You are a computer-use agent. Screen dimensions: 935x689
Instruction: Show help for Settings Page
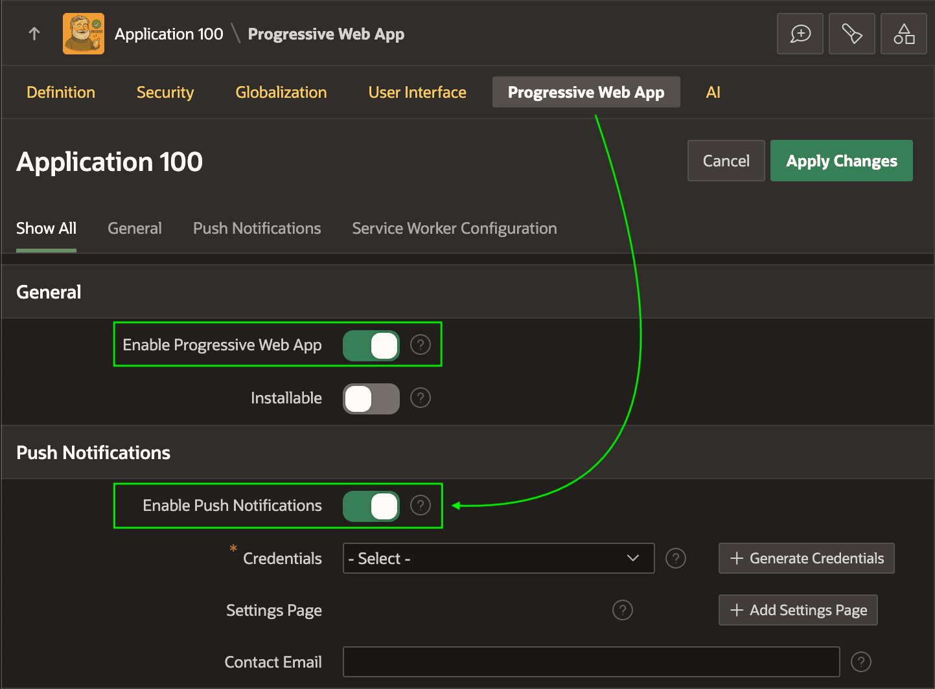pyautogui.click(x=623, y=610)
